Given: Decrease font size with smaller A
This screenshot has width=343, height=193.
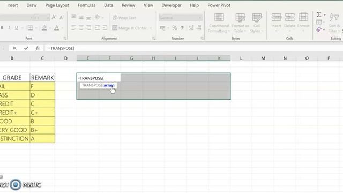Looking at the screenshot, I should click(62, 17).
